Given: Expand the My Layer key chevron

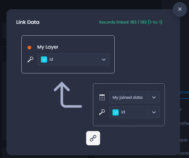Looking at the screenshot, I should coord(104,59).
